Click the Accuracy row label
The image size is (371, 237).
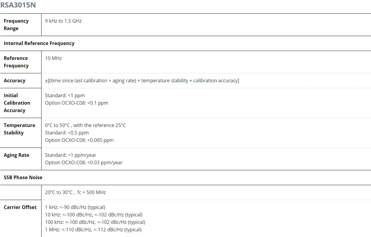click(x=14, y=80)
